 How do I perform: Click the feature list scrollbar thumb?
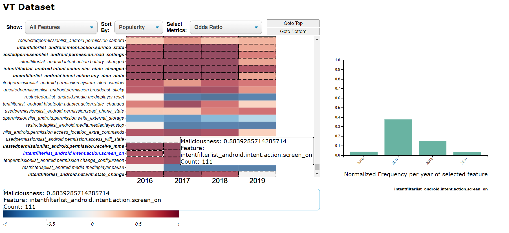pos(317,167)
